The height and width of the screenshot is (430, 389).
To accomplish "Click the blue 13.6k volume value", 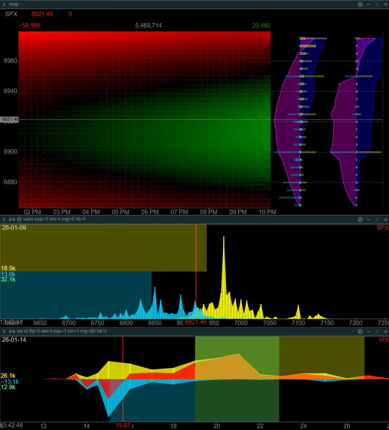I will coord(8,274).
